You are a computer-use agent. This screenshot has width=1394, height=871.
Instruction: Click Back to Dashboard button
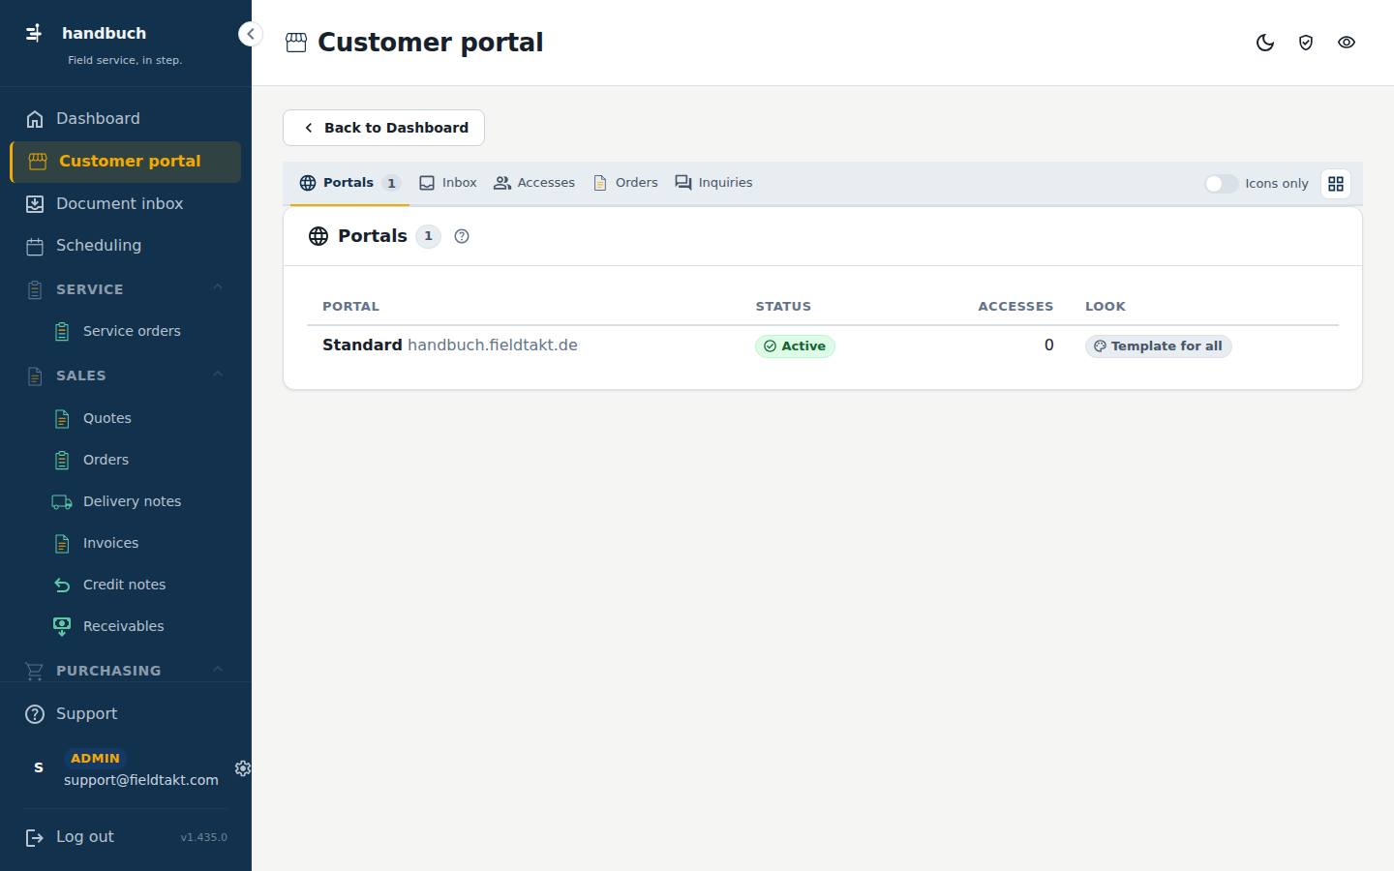click(383, 128)
